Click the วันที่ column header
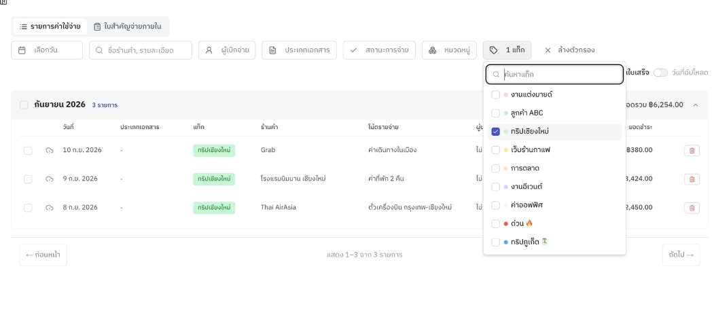 [x=69, y=127]
